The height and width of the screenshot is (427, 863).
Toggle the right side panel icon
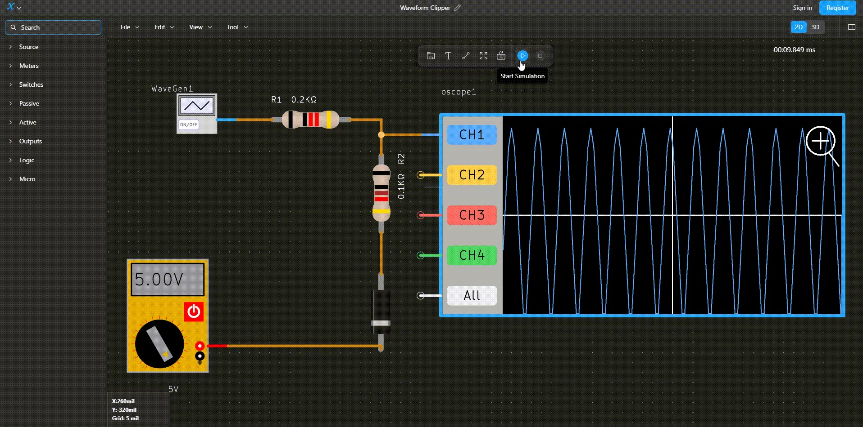(x=851, y=27)
